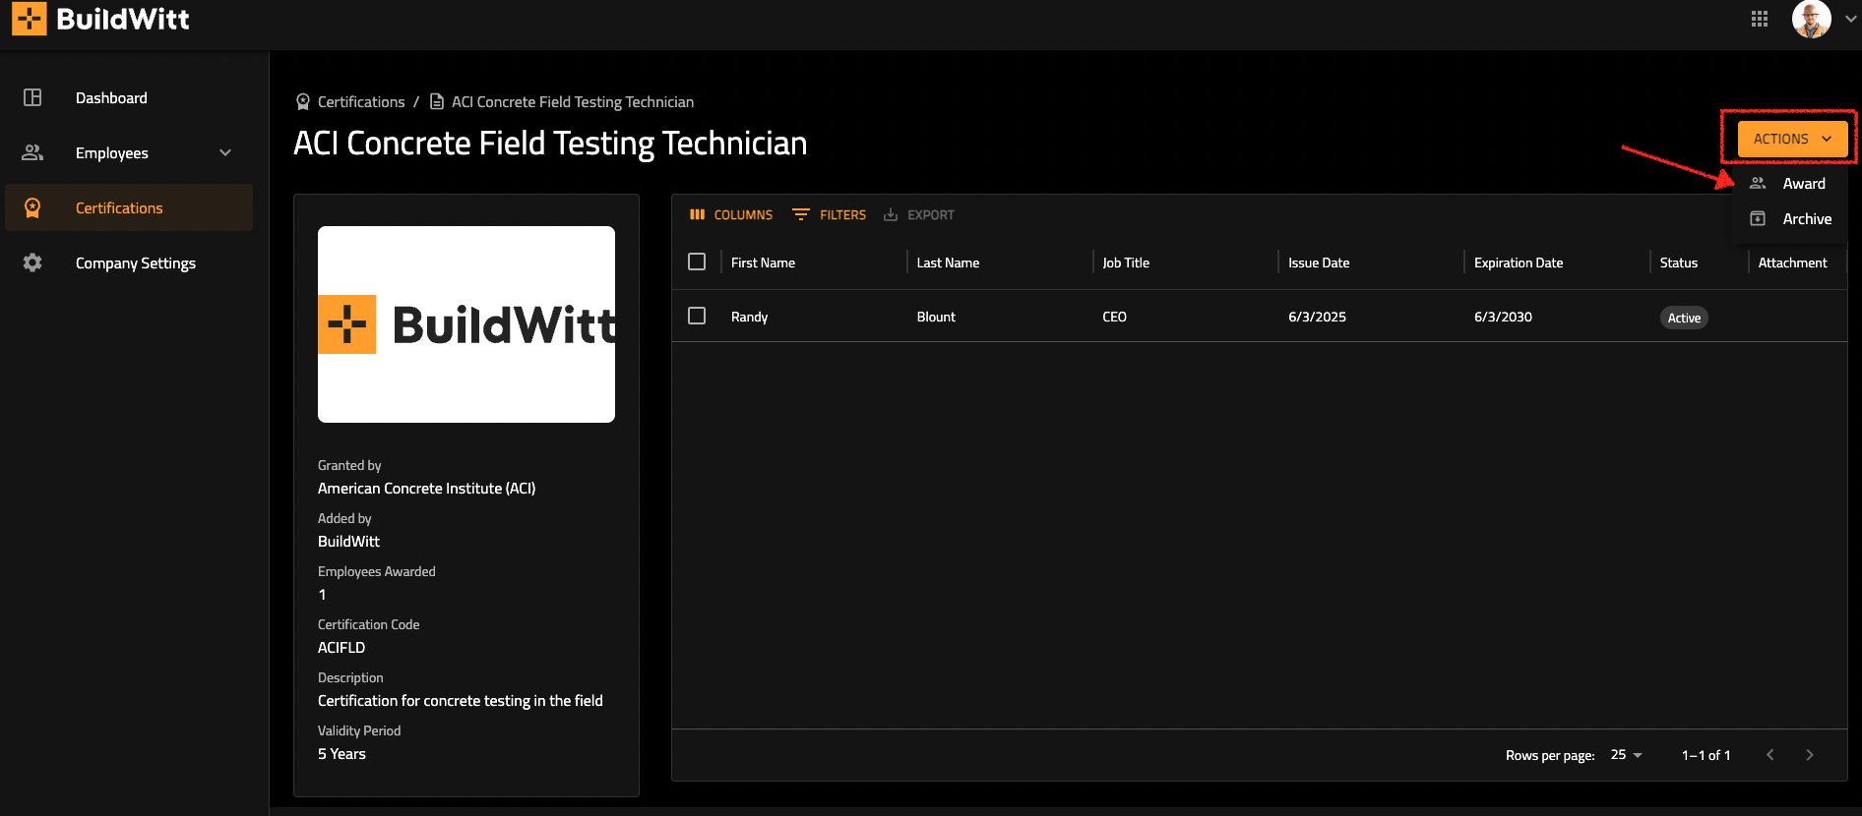The width and height of the screenshot is (1862, 816).
Task: Expand the Employees submenu chevron
Action: click(x=225, y=152)
